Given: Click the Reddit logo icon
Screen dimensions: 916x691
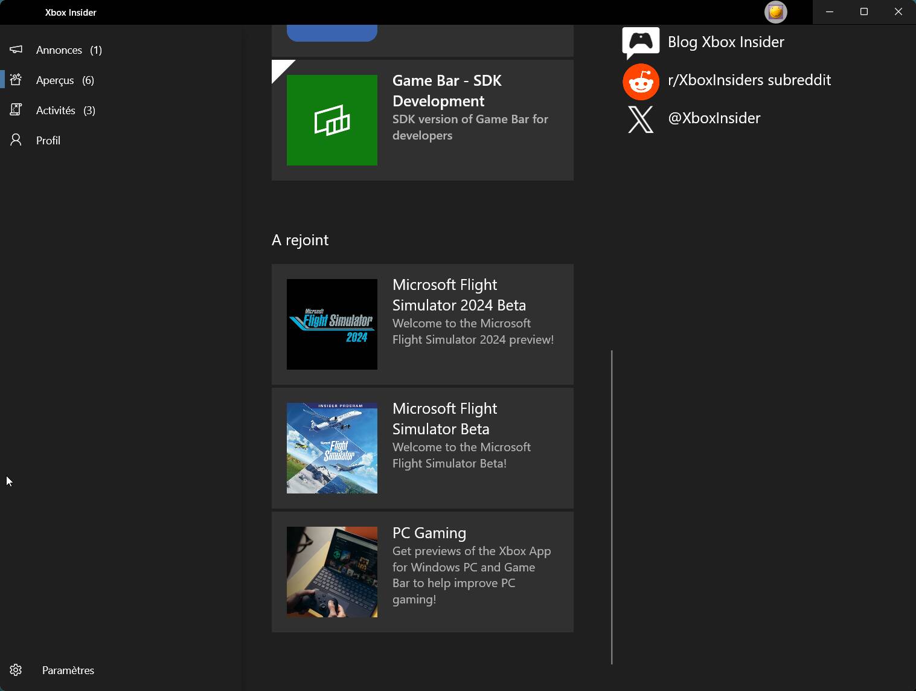Looking at the screenshot, I should coord(641,82).
